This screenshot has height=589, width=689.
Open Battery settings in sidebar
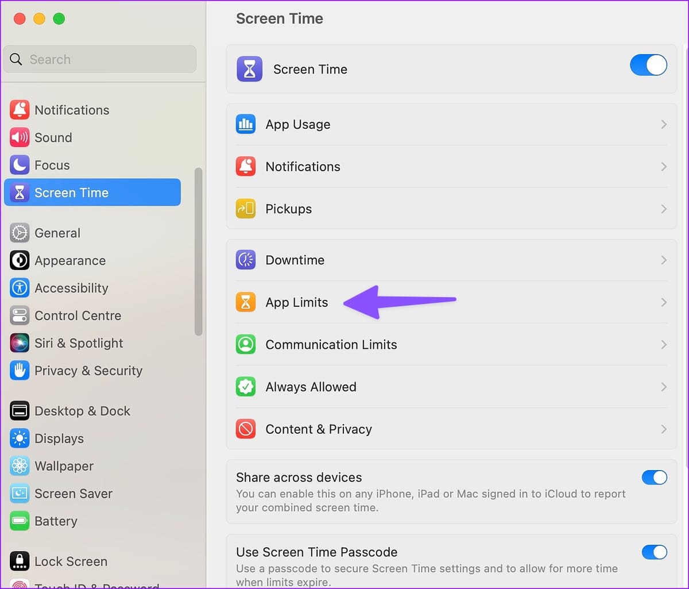pyautogui.click(x=92, y=521)
